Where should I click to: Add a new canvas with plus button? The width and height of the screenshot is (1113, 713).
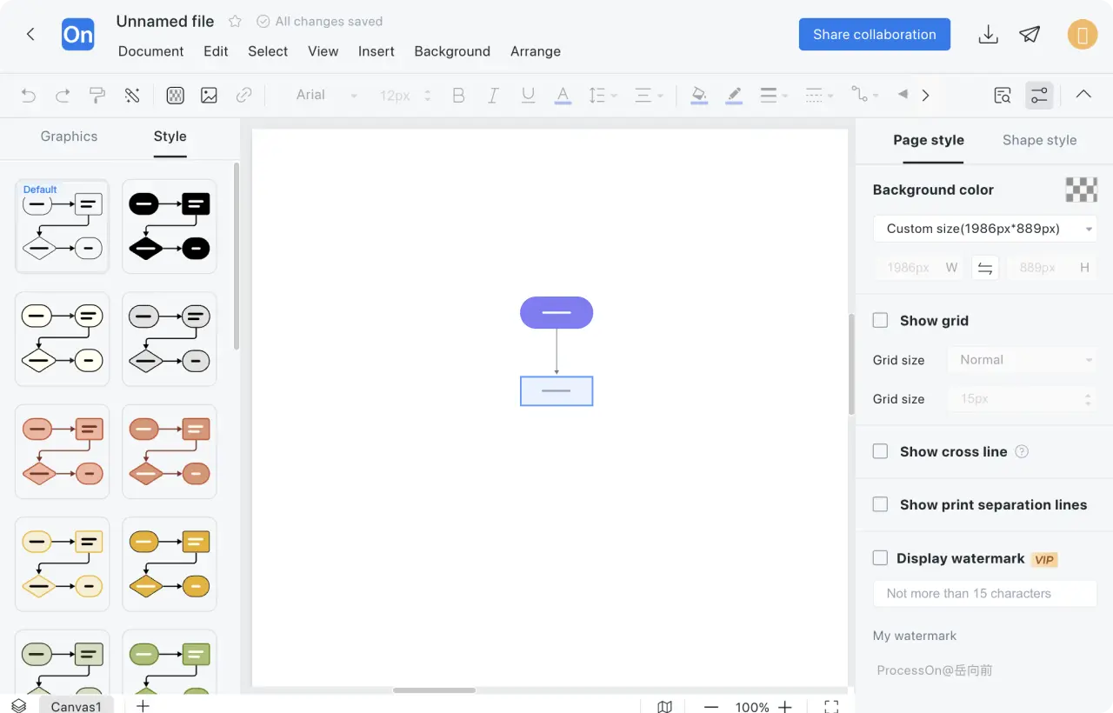pos(143,706)
